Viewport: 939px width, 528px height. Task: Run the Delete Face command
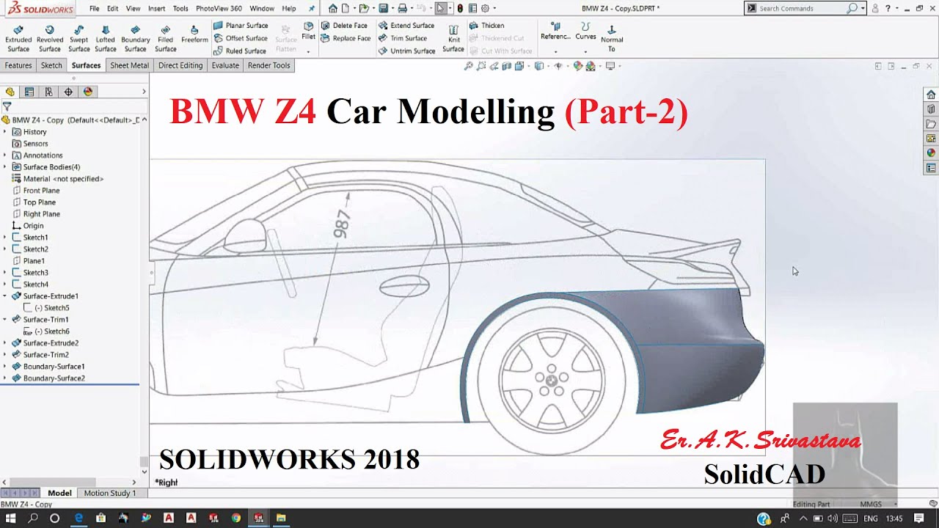pyautogui.click(x=345, y=26)
